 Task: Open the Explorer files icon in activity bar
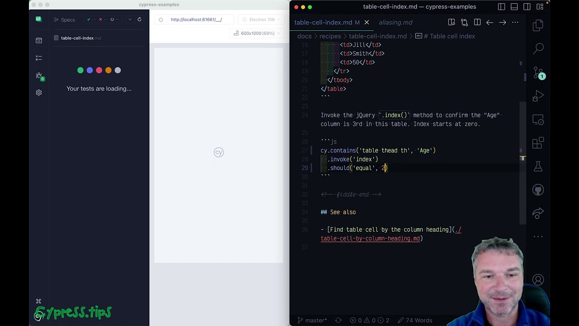click(x=538, y=25)
